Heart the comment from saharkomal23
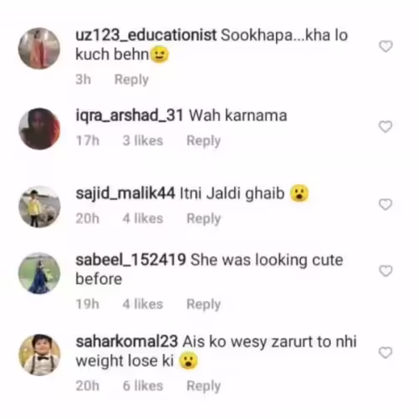This screenshot has height=418, width=418. pyautogui.click(x=385, y=353)
